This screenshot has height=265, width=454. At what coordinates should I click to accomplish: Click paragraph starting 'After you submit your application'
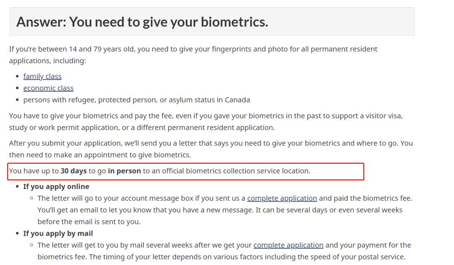click(x=211, y=149)
